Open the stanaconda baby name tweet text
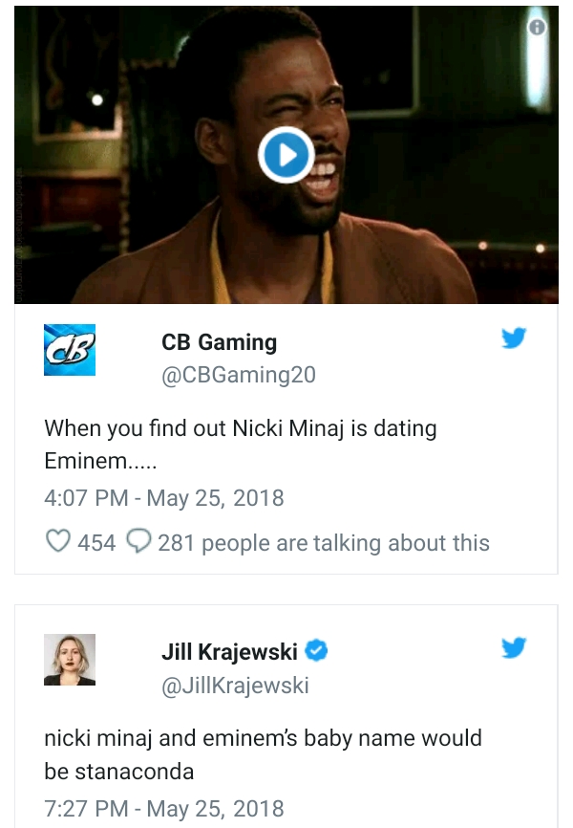The width and height of the screenshot is (573, 828). (263, 754)
